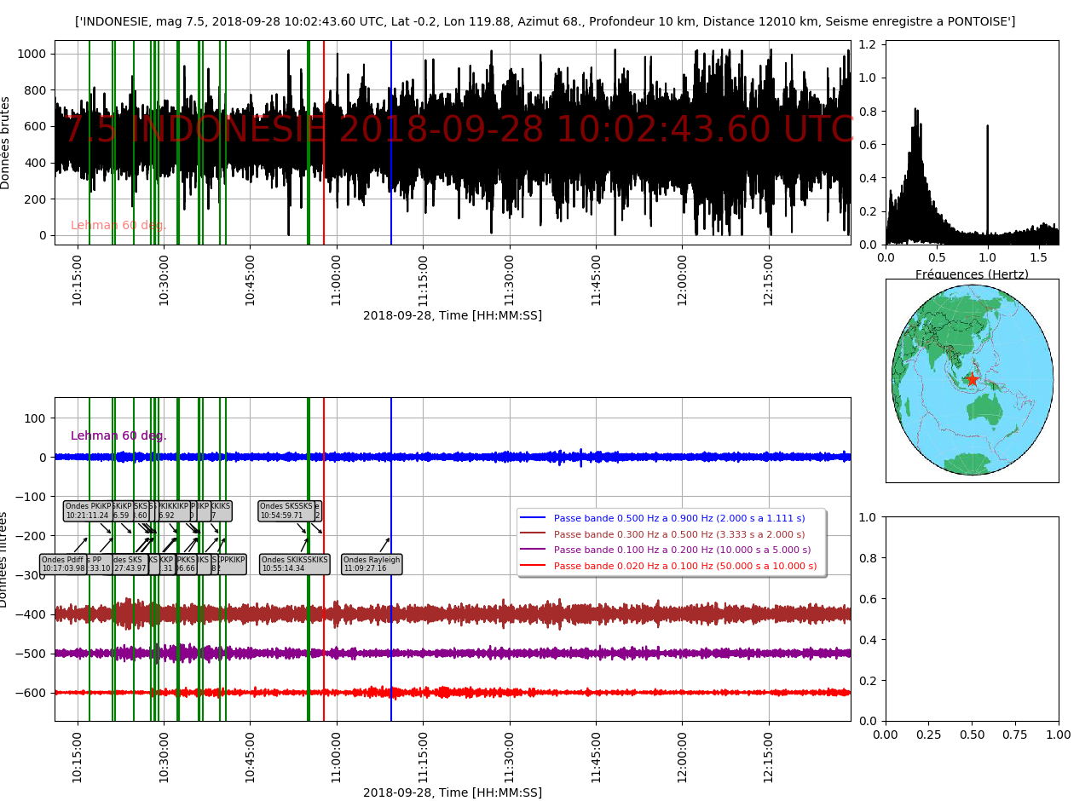Click the figure title with INDONESIE mag 7.5
This screenshot has height=801, width=1091.
[x=545, y=21]
